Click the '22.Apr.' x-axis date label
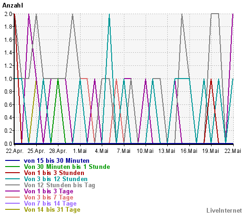This screenshot has height=215, width=245. (15, 151)
